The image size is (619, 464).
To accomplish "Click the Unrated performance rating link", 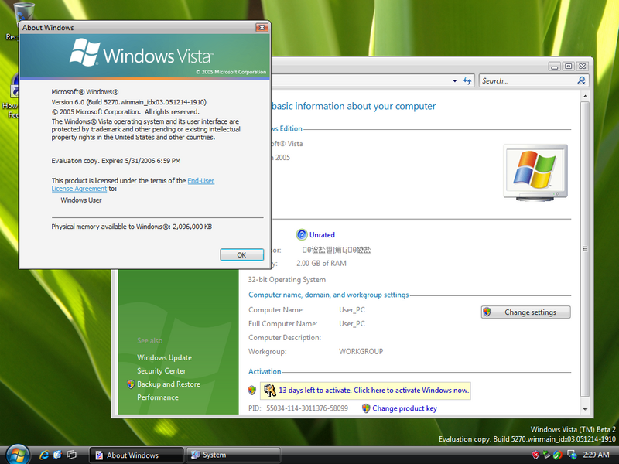I will point(322,235).
